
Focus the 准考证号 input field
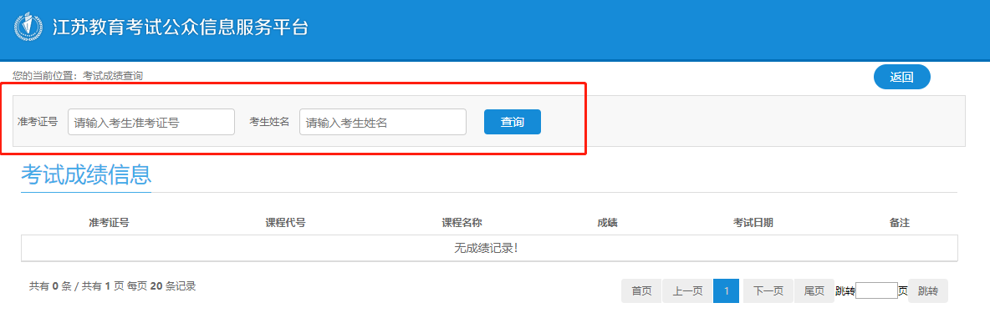click(x=151, y=122)
